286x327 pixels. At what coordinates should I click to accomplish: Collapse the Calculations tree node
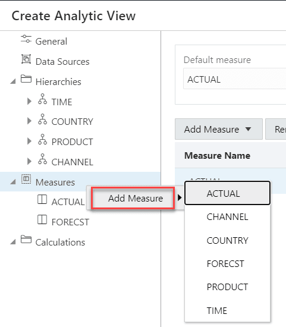[x=13, y=242]
